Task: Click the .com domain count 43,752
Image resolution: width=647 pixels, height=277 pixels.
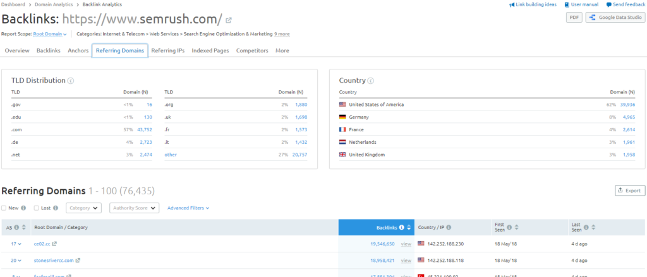Action: click(145, 130)
